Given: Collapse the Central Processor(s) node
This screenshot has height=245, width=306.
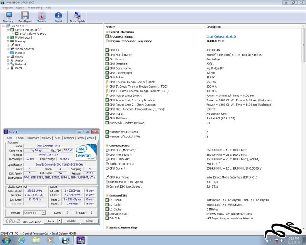Looking at the screenshot, I should (8, 30).
